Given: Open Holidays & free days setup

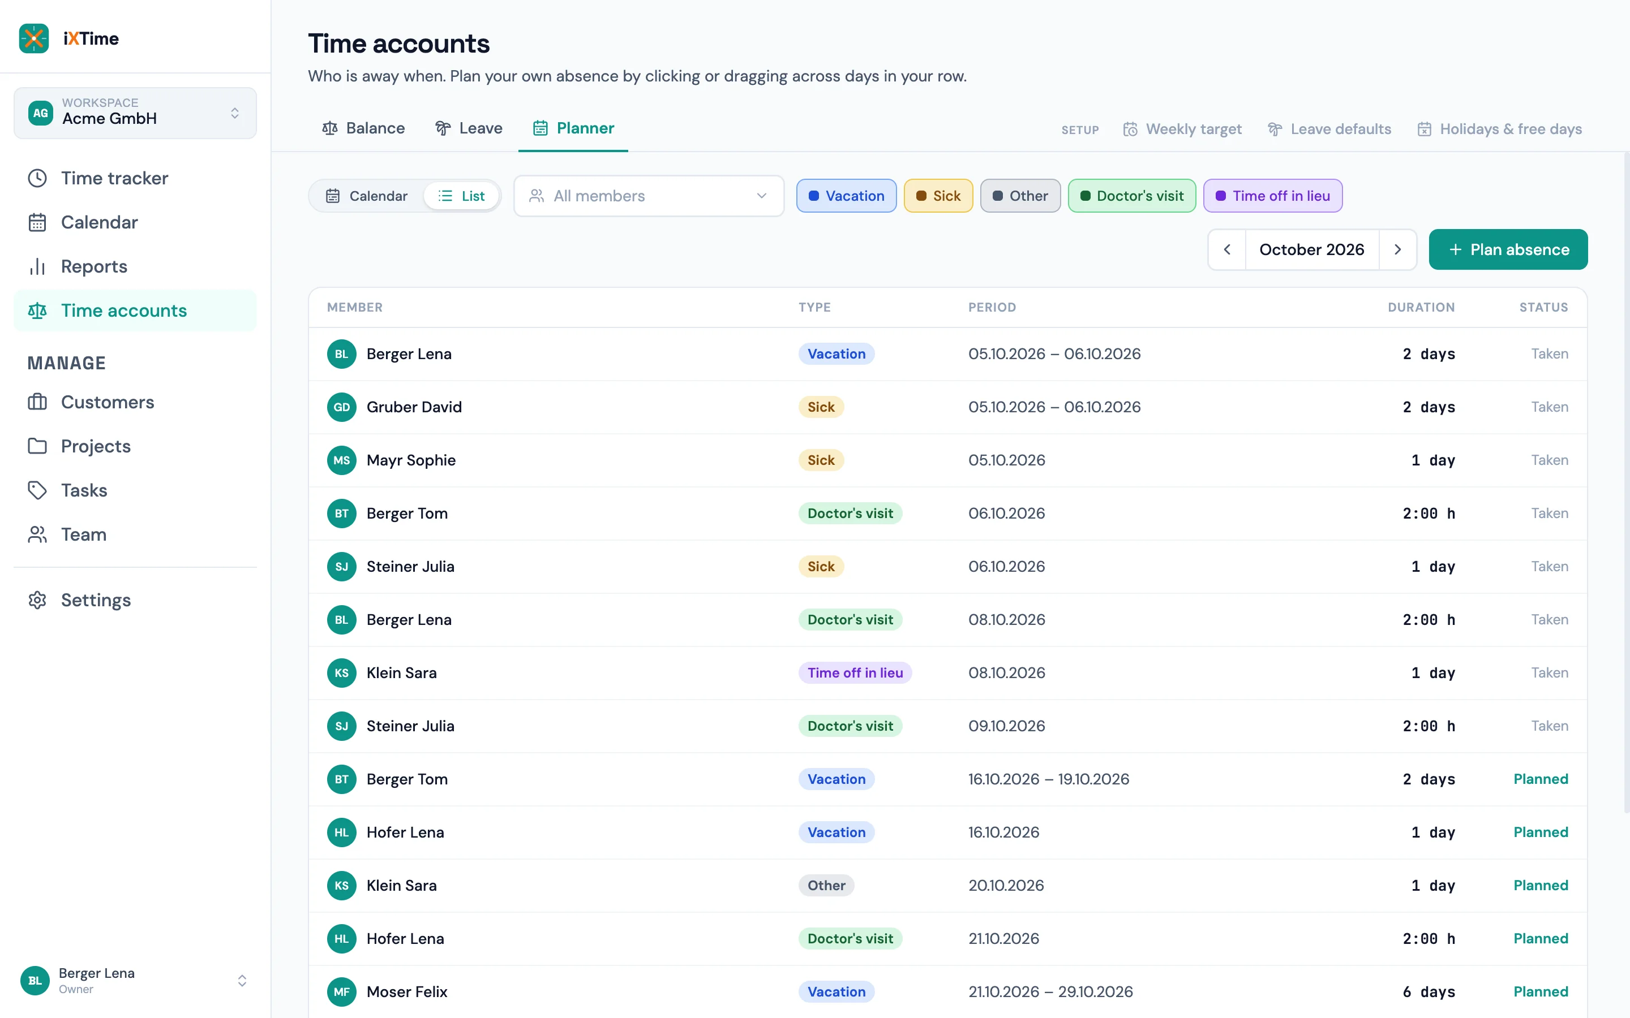Looking at the screenshot, I should [1500, 128].
